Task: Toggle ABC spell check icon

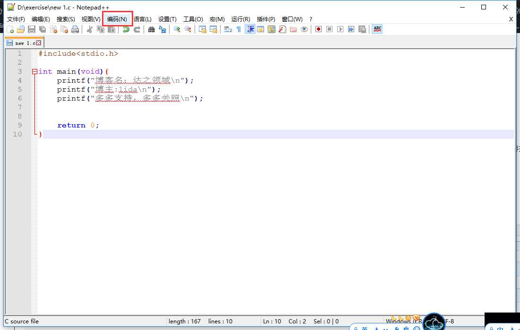Action: (377, 30)
